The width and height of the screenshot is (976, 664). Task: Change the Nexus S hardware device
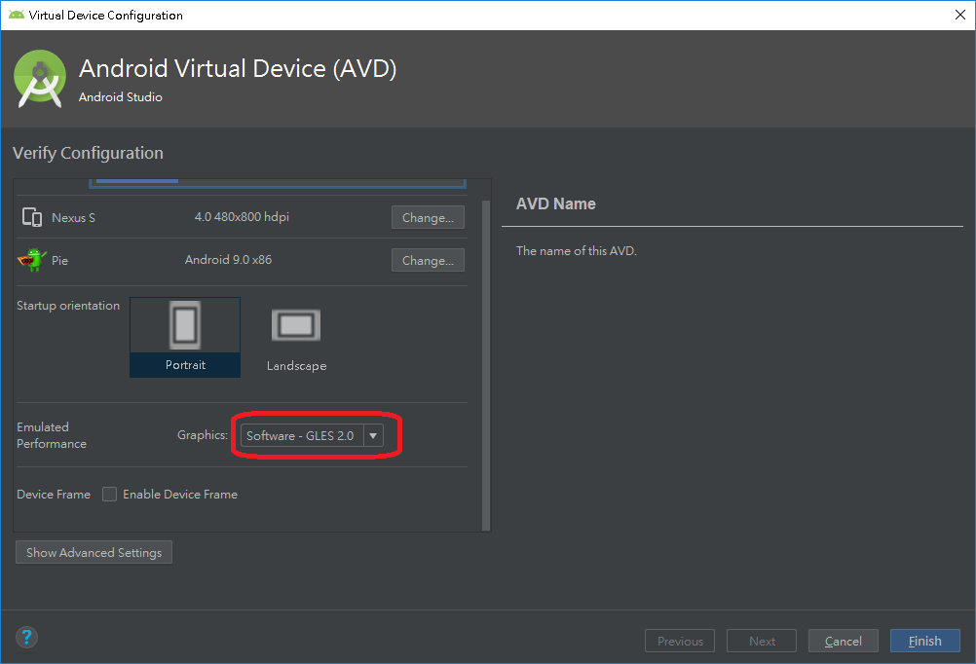[428, 217]
